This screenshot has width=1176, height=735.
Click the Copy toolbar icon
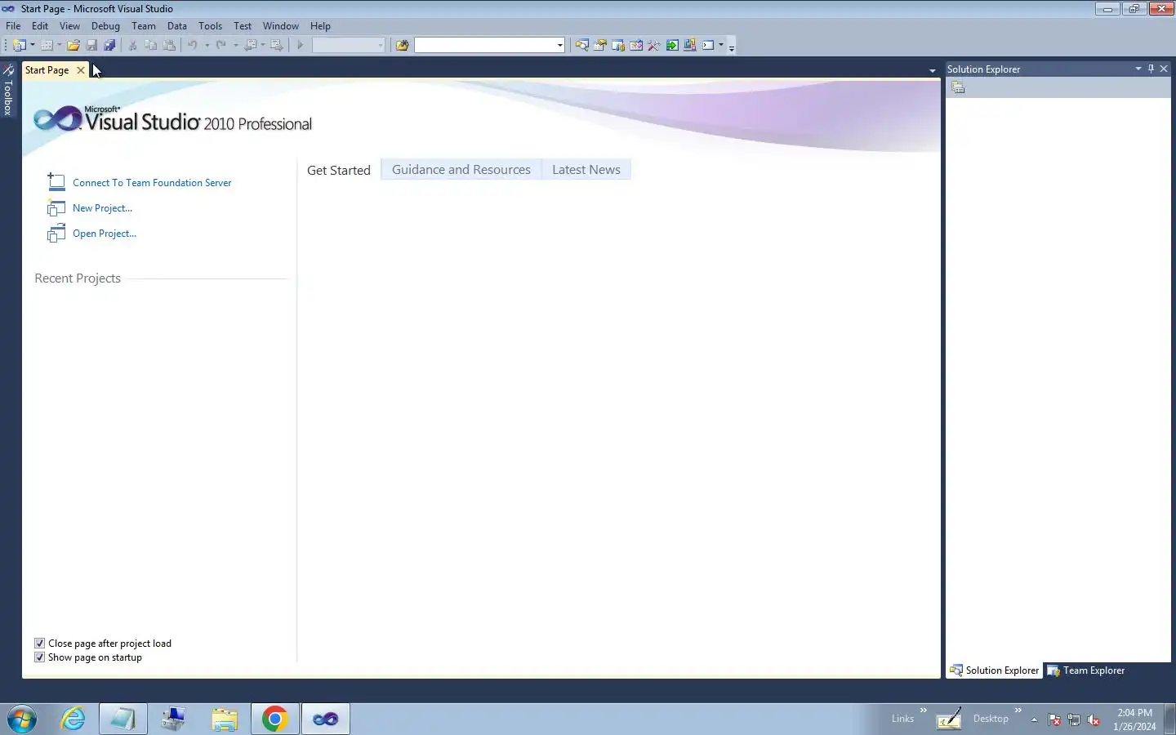(150, 46)
